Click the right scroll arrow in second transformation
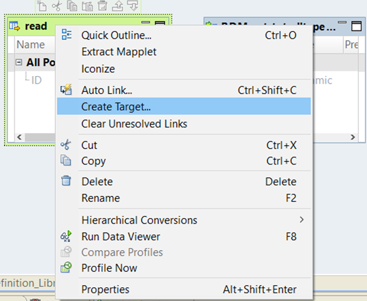Screen dimensions: 367x301 (x=353, y=137)
